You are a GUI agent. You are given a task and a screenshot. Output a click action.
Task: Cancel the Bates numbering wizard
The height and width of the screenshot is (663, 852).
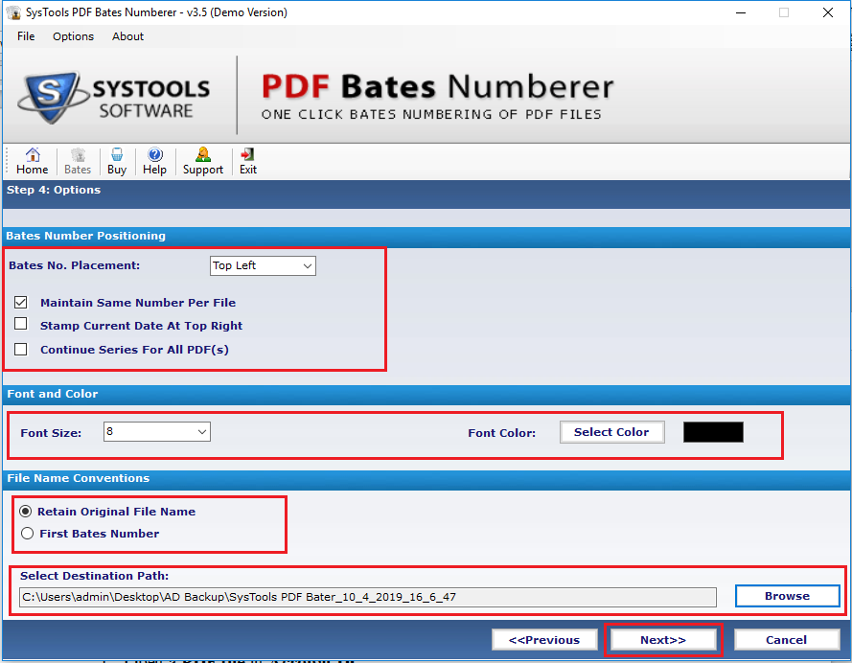(787, 640)
